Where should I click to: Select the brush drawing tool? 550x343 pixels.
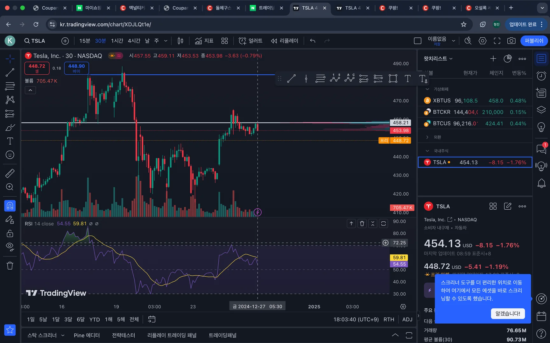tap(10, 127)
